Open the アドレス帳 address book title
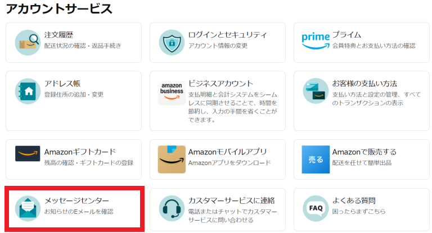Viewport: 432px width, 233px height. point(62,84)
